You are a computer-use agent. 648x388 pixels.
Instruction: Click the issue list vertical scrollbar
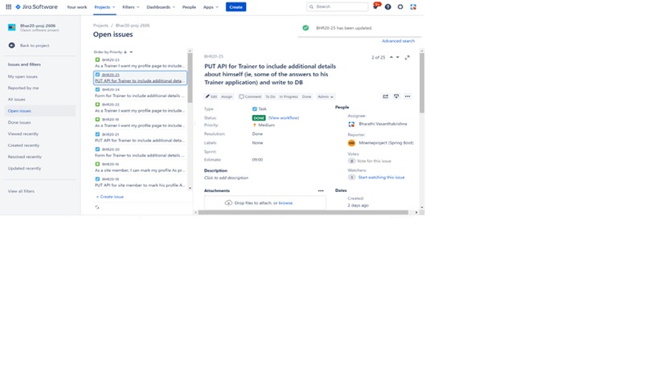point(190,78)
